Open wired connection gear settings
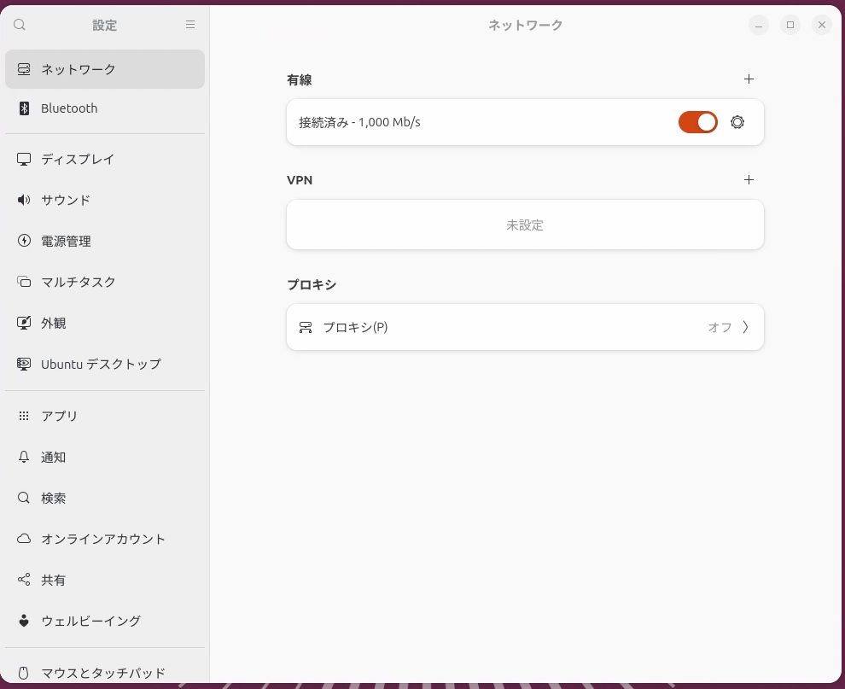 click(737, 122)
